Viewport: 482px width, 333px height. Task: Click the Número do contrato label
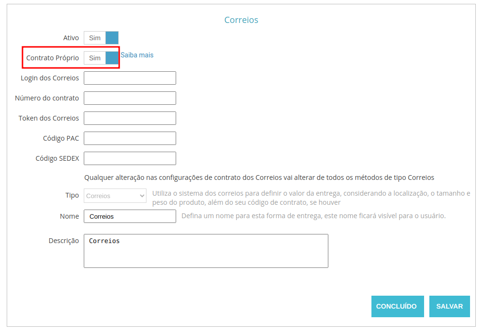[x=47, y=98]
